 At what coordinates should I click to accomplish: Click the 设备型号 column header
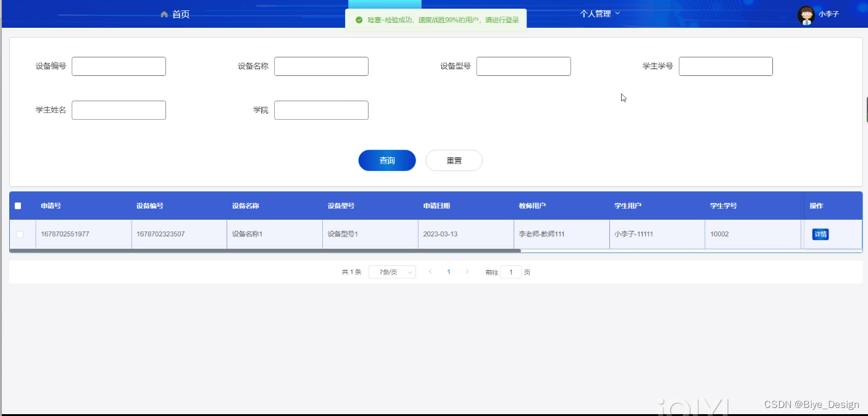click(x=341, y=206)
